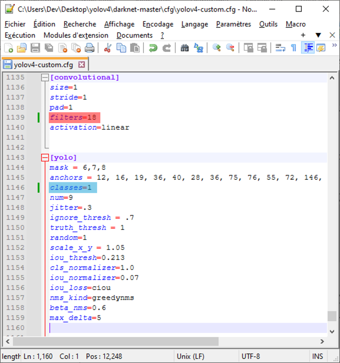Screen dimensions: 340x363
Task: Click the Close All toolbar icon
Action: tap(76, 48)
